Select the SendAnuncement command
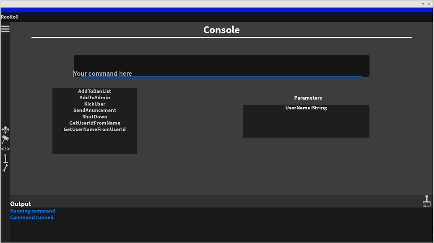Image resolution: width=434 pixels, height=243 pixels. click(x=94, y=110)
